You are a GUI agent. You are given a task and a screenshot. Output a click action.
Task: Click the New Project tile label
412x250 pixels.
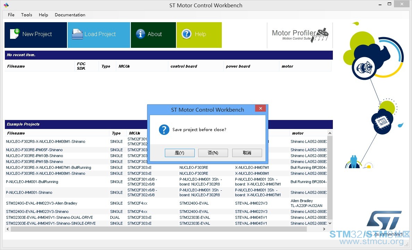(37, 34)
